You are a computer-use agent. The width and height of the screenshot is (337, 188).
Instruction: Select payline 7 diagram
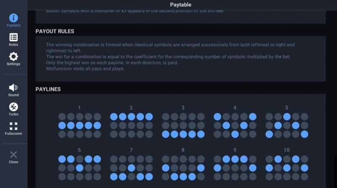tap(131, 167)
